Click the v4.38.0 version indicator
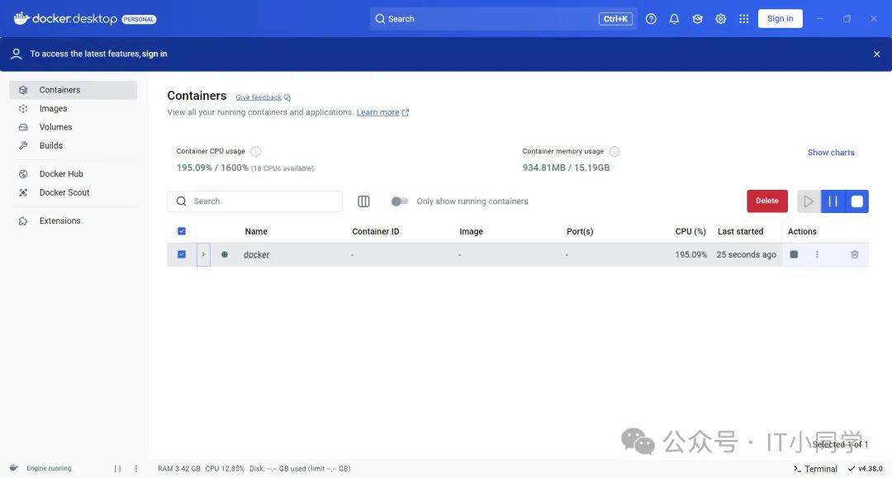This screenshot has width=892, height=478. (866, 469)
